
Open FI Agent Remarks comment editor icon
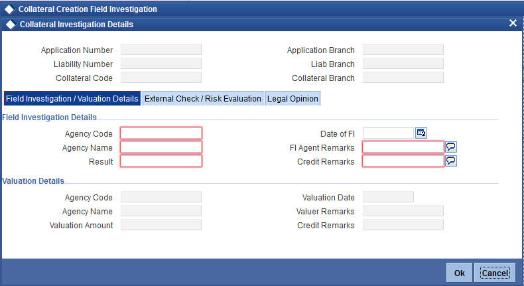point(451,147)
